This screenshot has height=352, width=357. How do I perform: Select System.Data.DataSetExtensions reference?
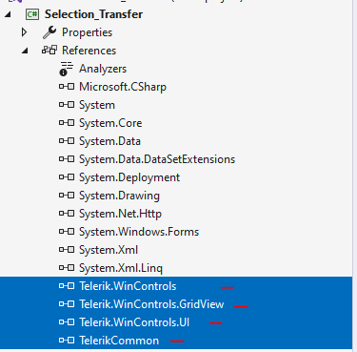[157, 159]
